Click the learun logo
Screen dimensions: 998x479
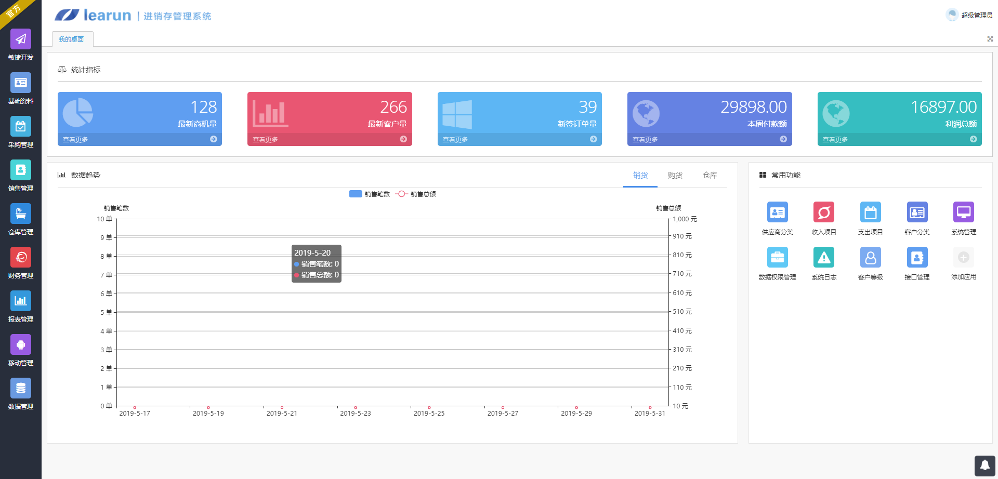click(x=93, y=16)
